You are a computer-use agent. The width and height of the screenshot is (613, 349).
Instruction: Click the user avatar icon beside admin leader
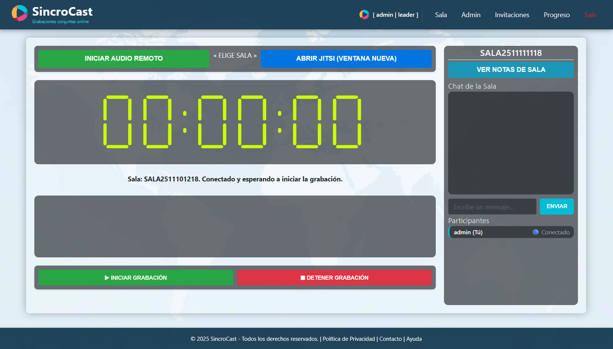[364, 15]
